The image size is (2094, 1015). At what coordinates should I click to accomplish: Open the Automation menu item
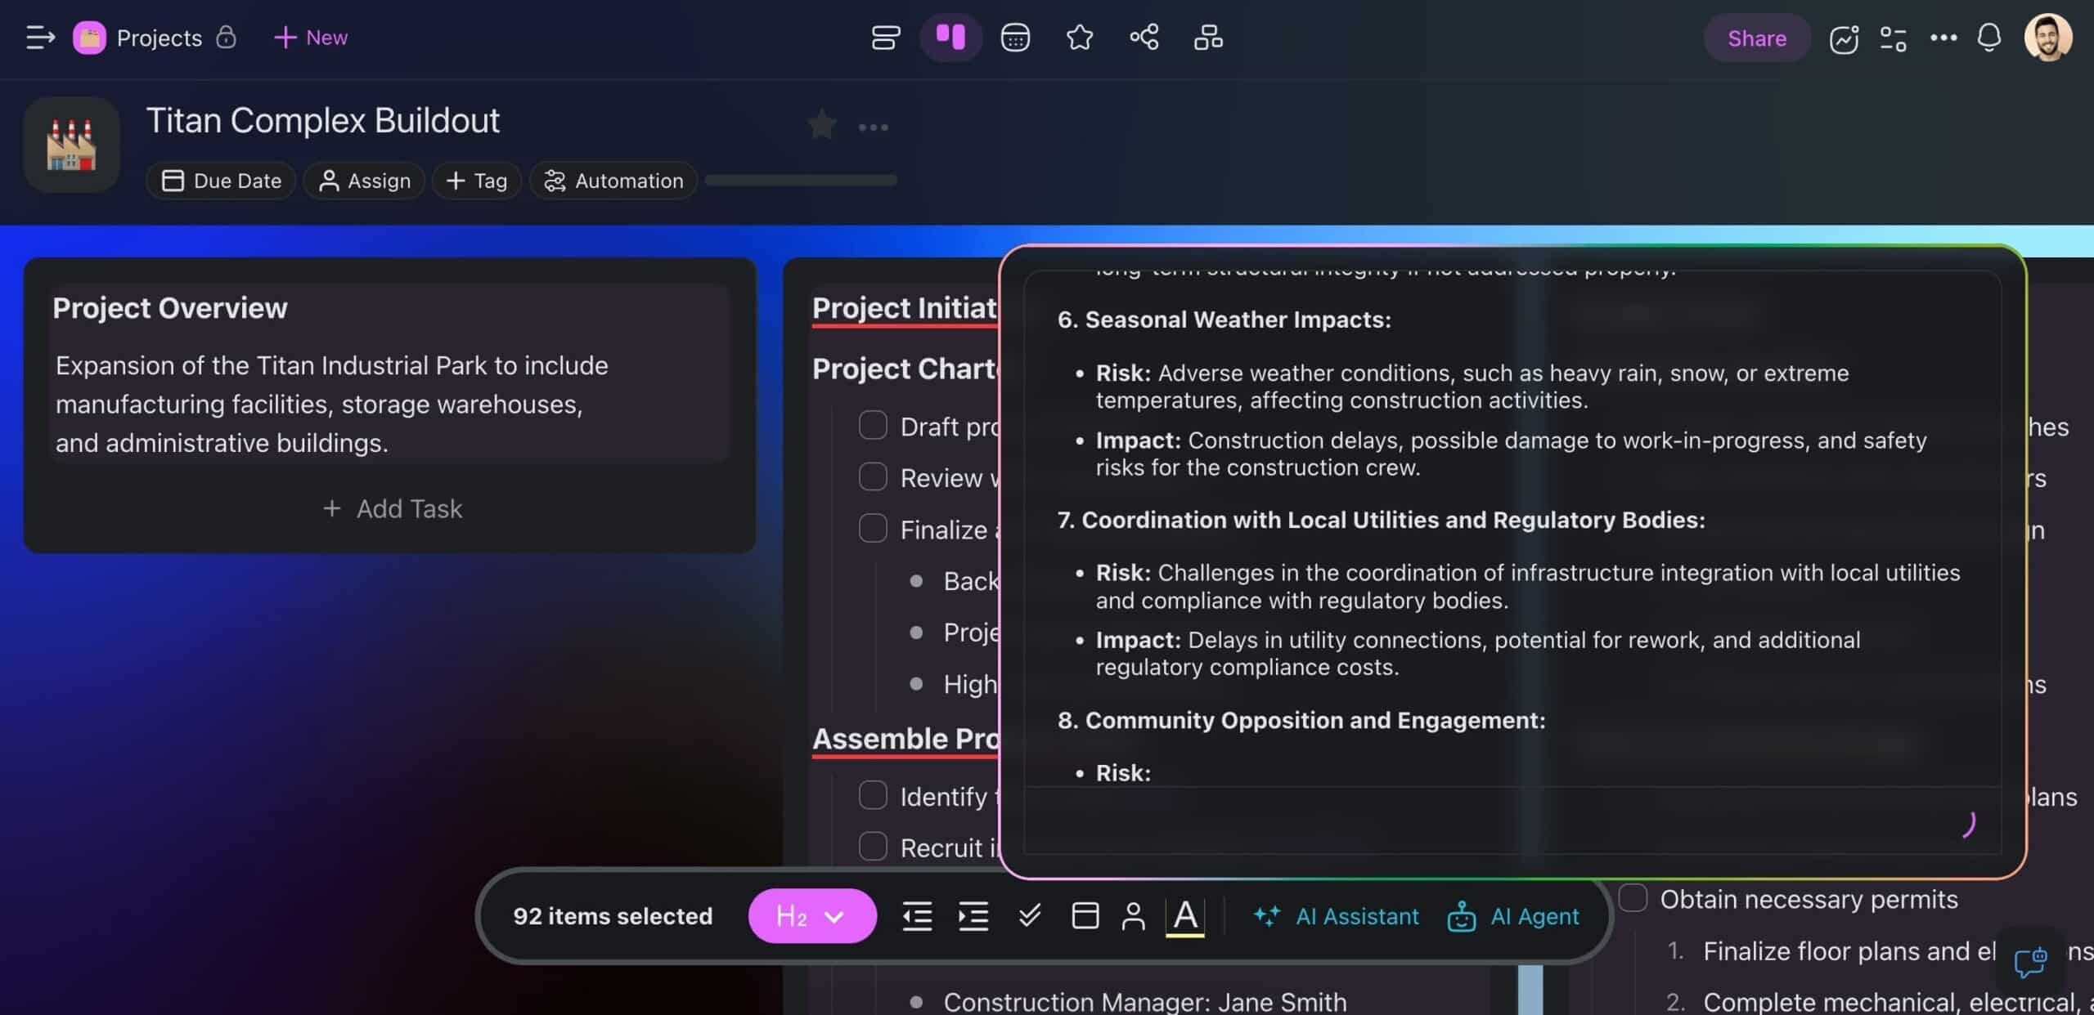click(x=613, y=181)
